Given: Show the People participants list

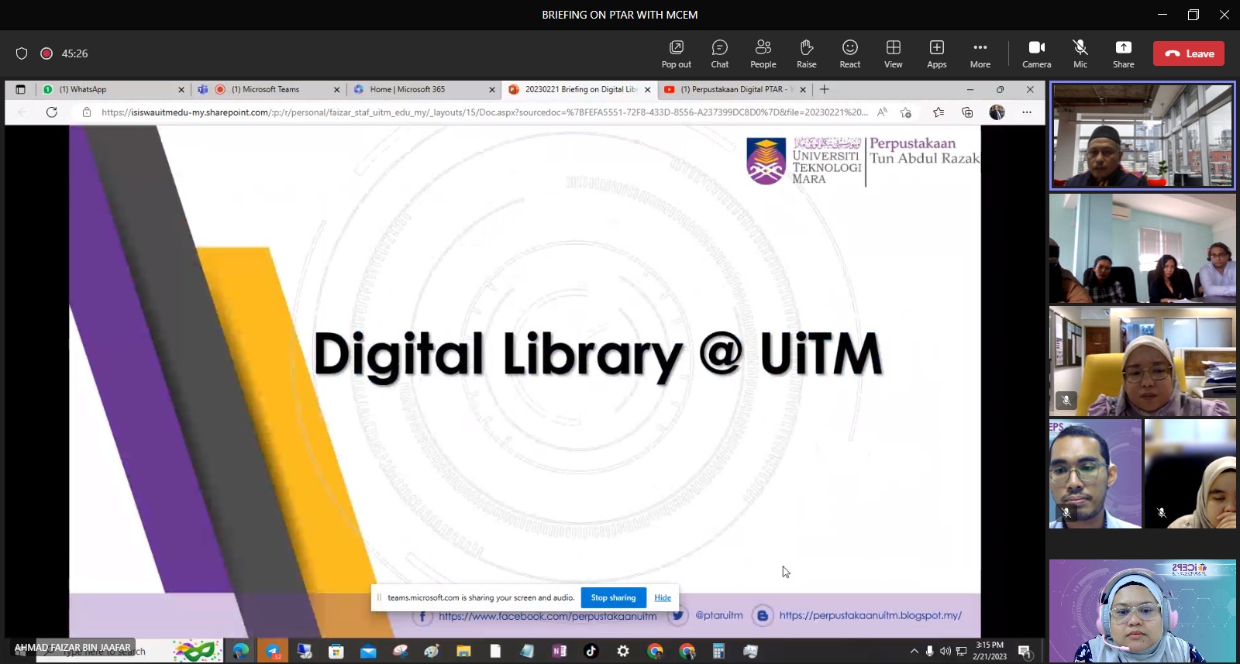Looking at the screenshot, I should [763, 53].
